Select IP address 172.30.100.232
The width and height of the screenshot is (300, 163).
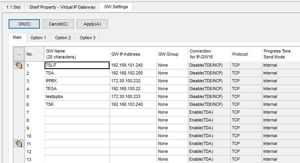point(133,81)
